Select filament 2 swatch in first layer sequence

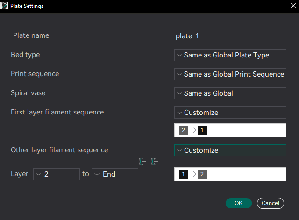tap(184, 130)
